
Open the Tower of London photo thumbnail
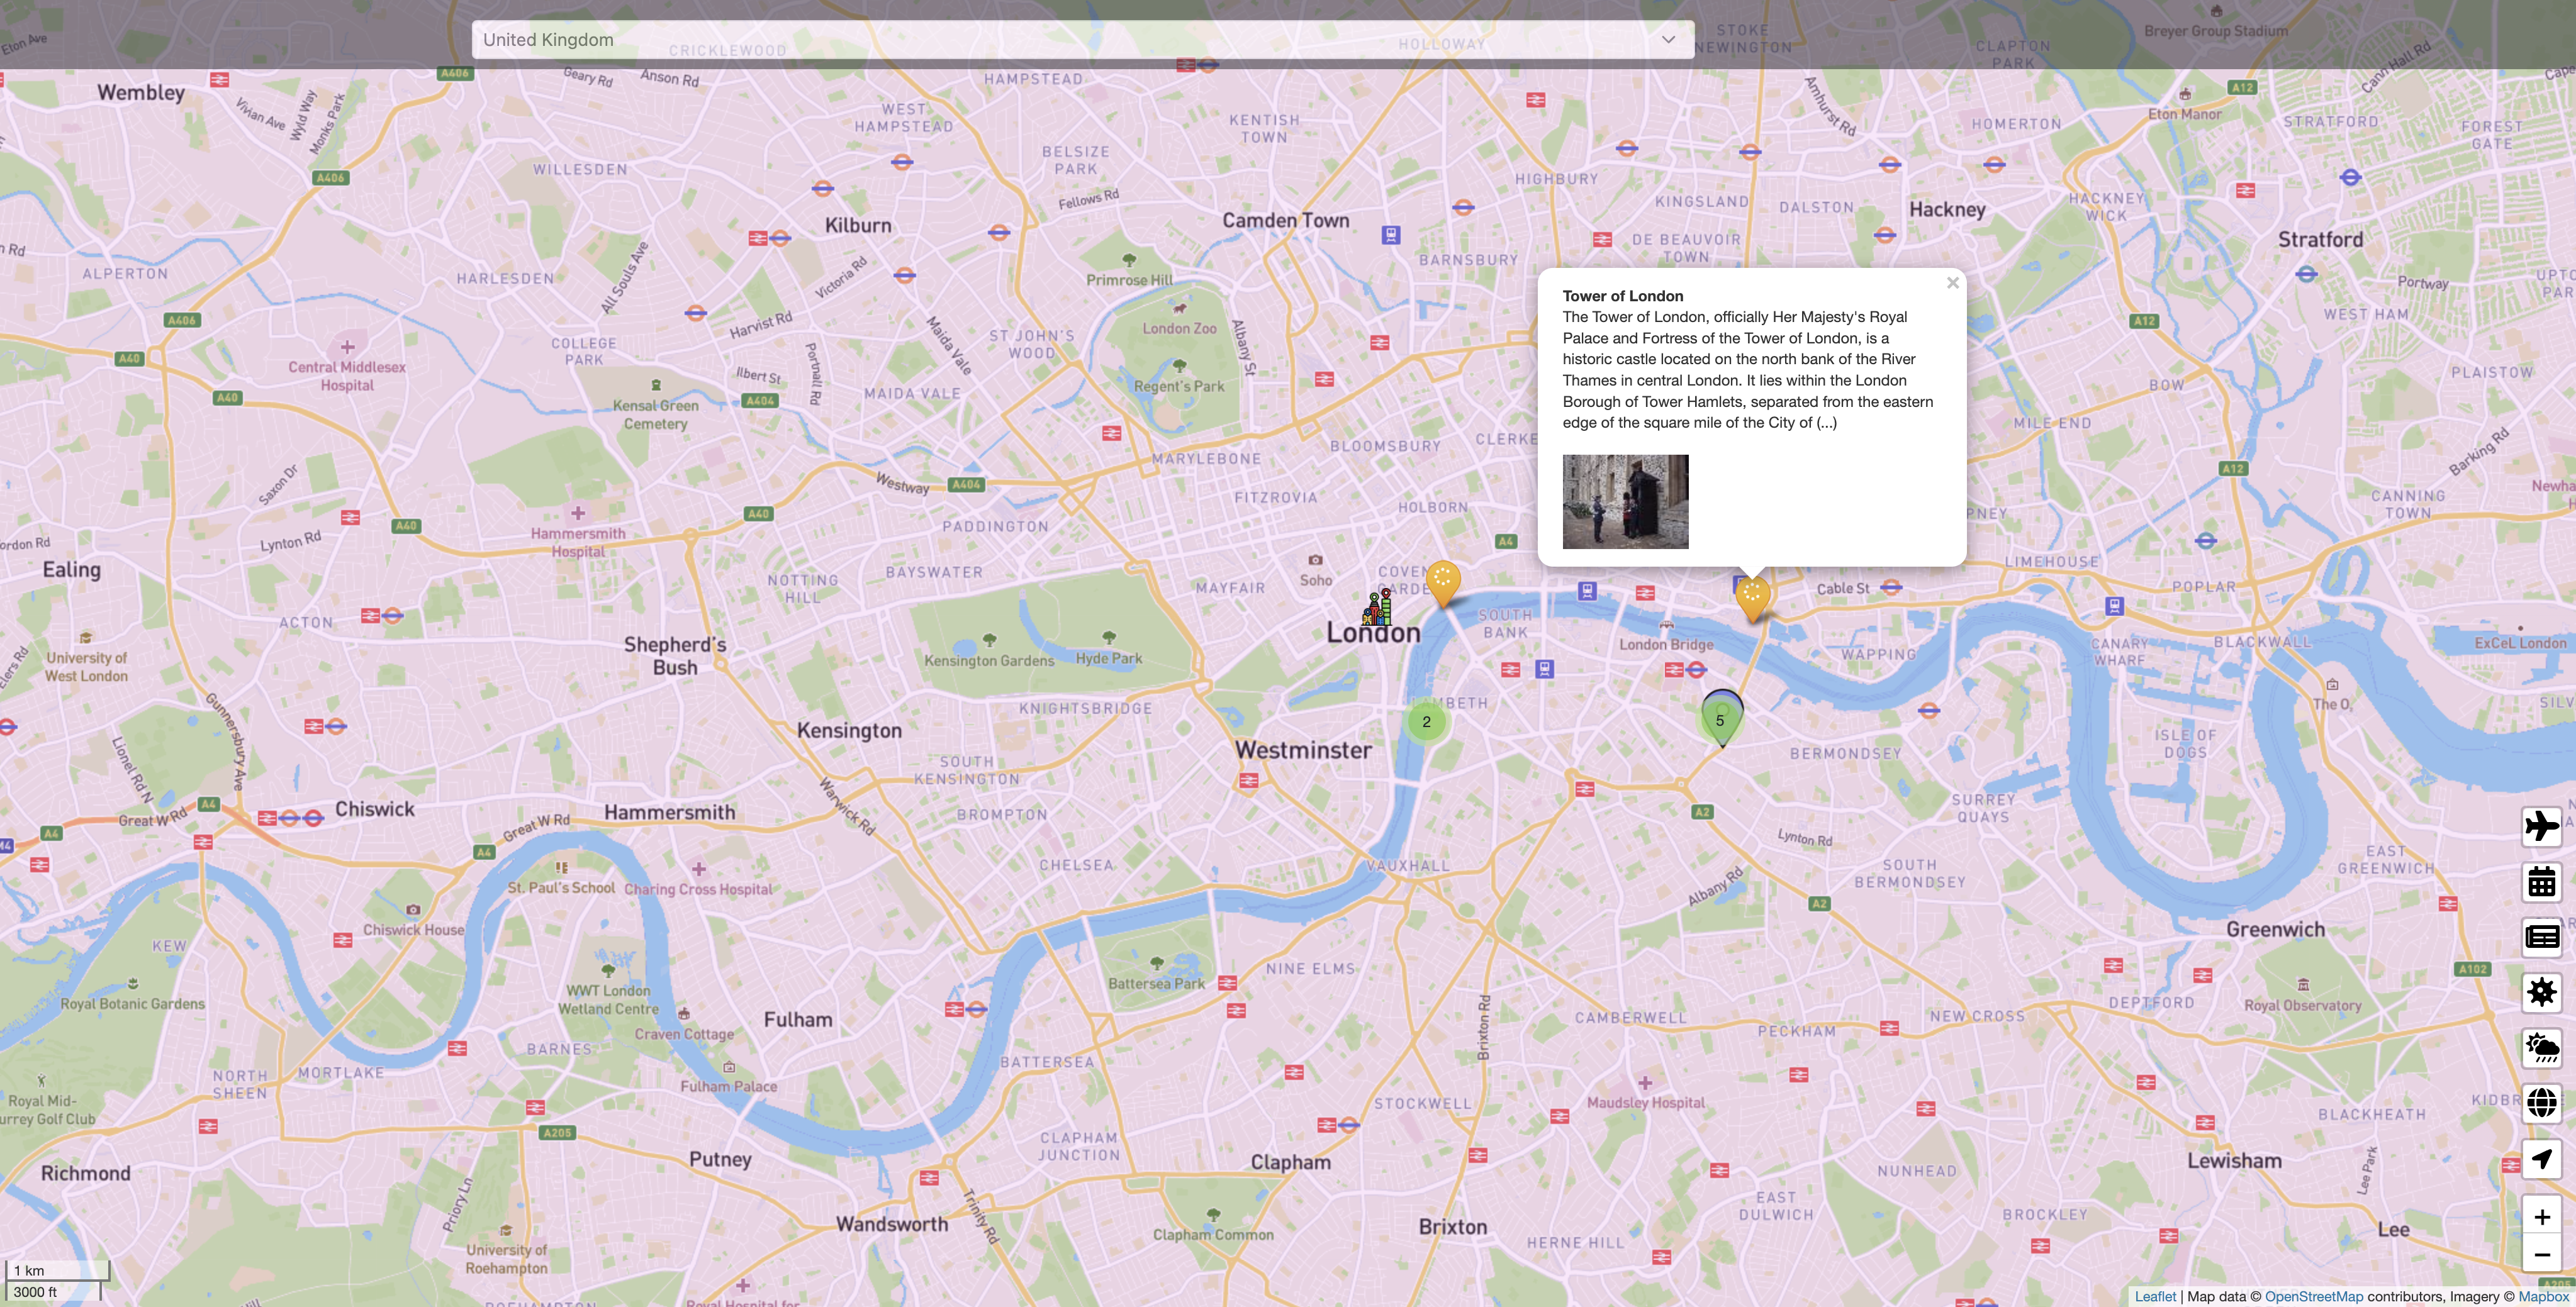(1625, 502)
